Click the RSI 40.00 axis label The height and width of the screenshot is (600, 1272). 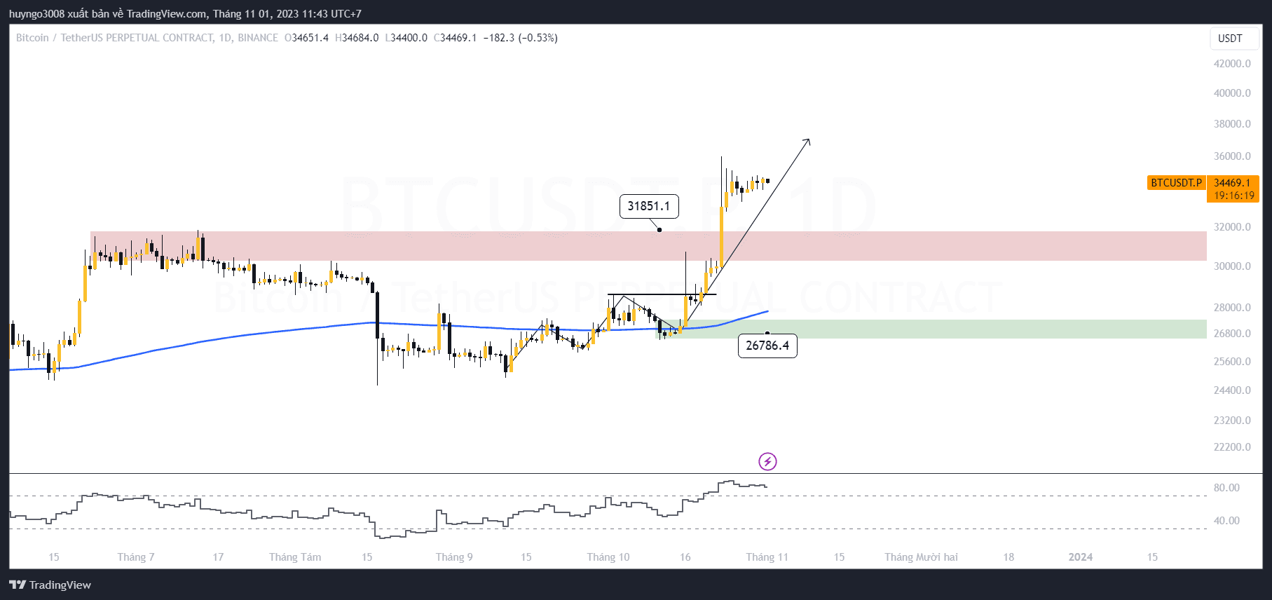click(x=1226, y=521)
